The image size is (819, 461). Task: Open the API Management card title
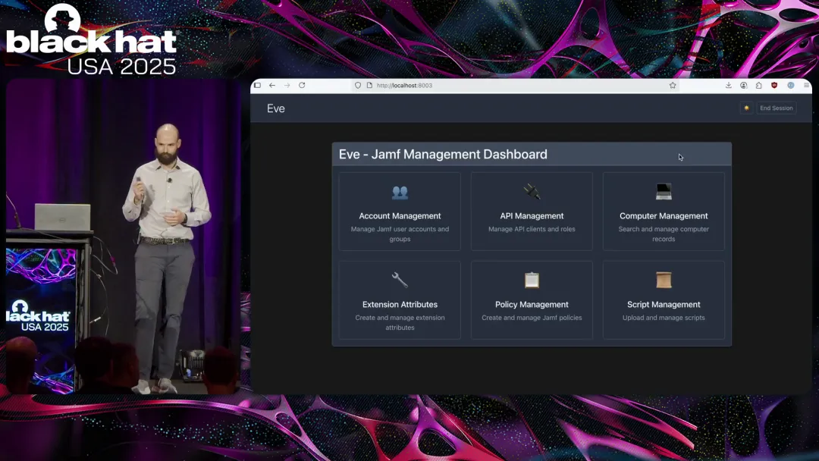(532, 215)
